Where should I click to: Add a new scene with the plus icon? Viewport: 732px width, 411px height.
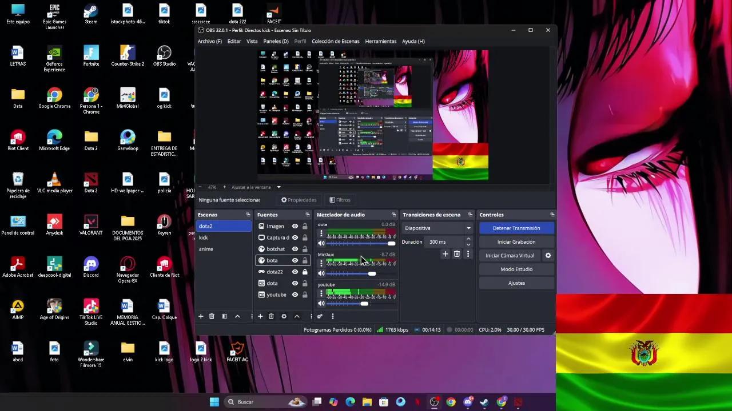click(x=201, y=316)
